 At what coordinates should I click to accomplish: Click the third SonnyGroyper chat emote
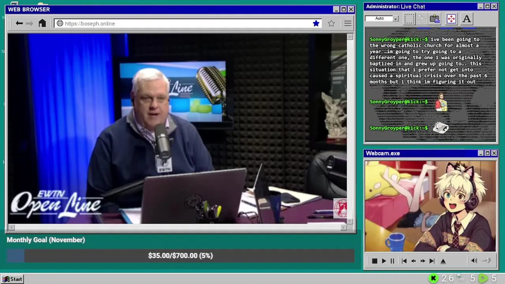click(x=441, y=128)
